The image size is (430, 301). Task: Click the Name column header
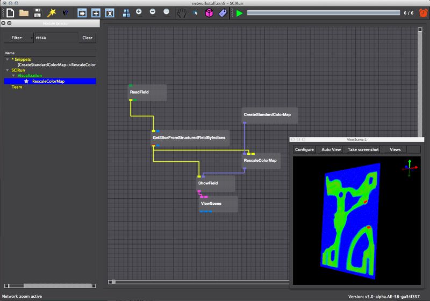(50, 53)
